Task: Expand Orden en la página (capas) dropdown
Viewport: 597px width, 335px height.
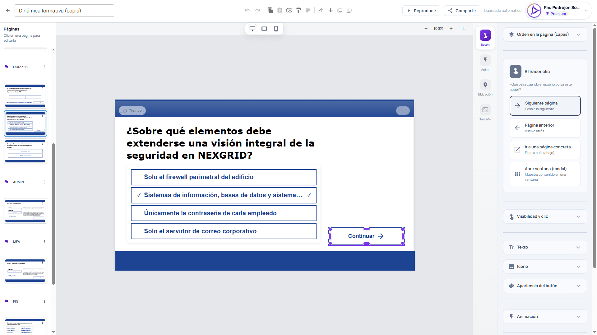Action: 545,35
